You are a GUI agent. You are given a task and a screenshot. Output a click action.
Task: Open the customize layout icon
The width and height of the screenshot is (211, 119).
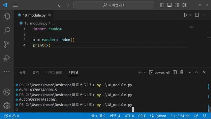pyautogui.click(x=184, y=5)
